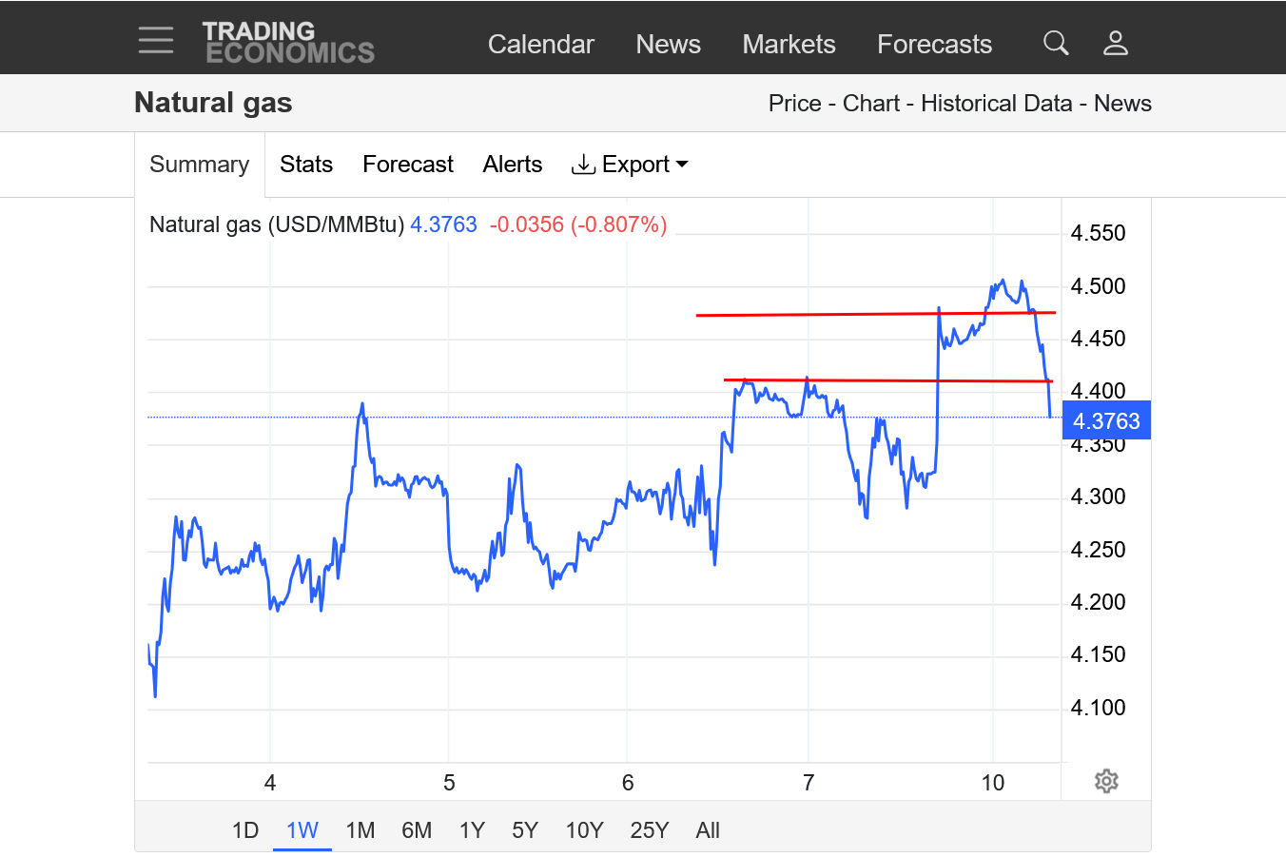The width and height of the screenshot is (1286, 857).
Task: Click the user account icon
Action: [x=1115, y=43]
